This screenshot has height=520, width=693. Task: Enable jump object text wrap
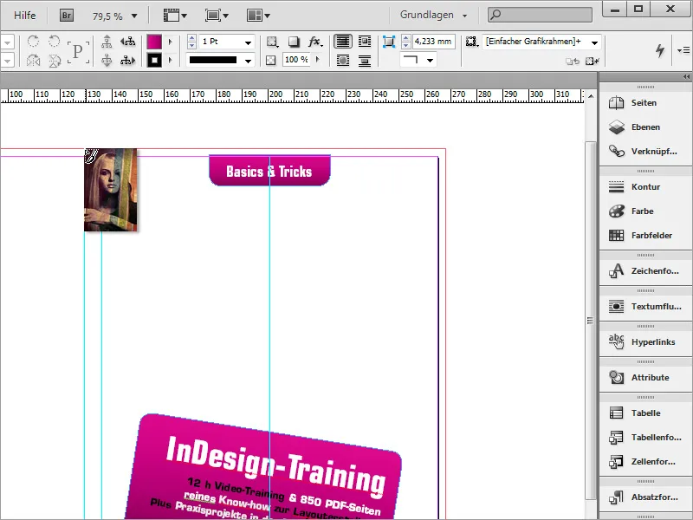tap(365, 60)
